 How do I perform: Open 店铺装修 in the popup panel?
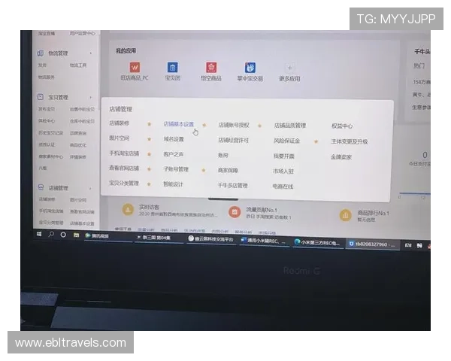pos(119,123)
